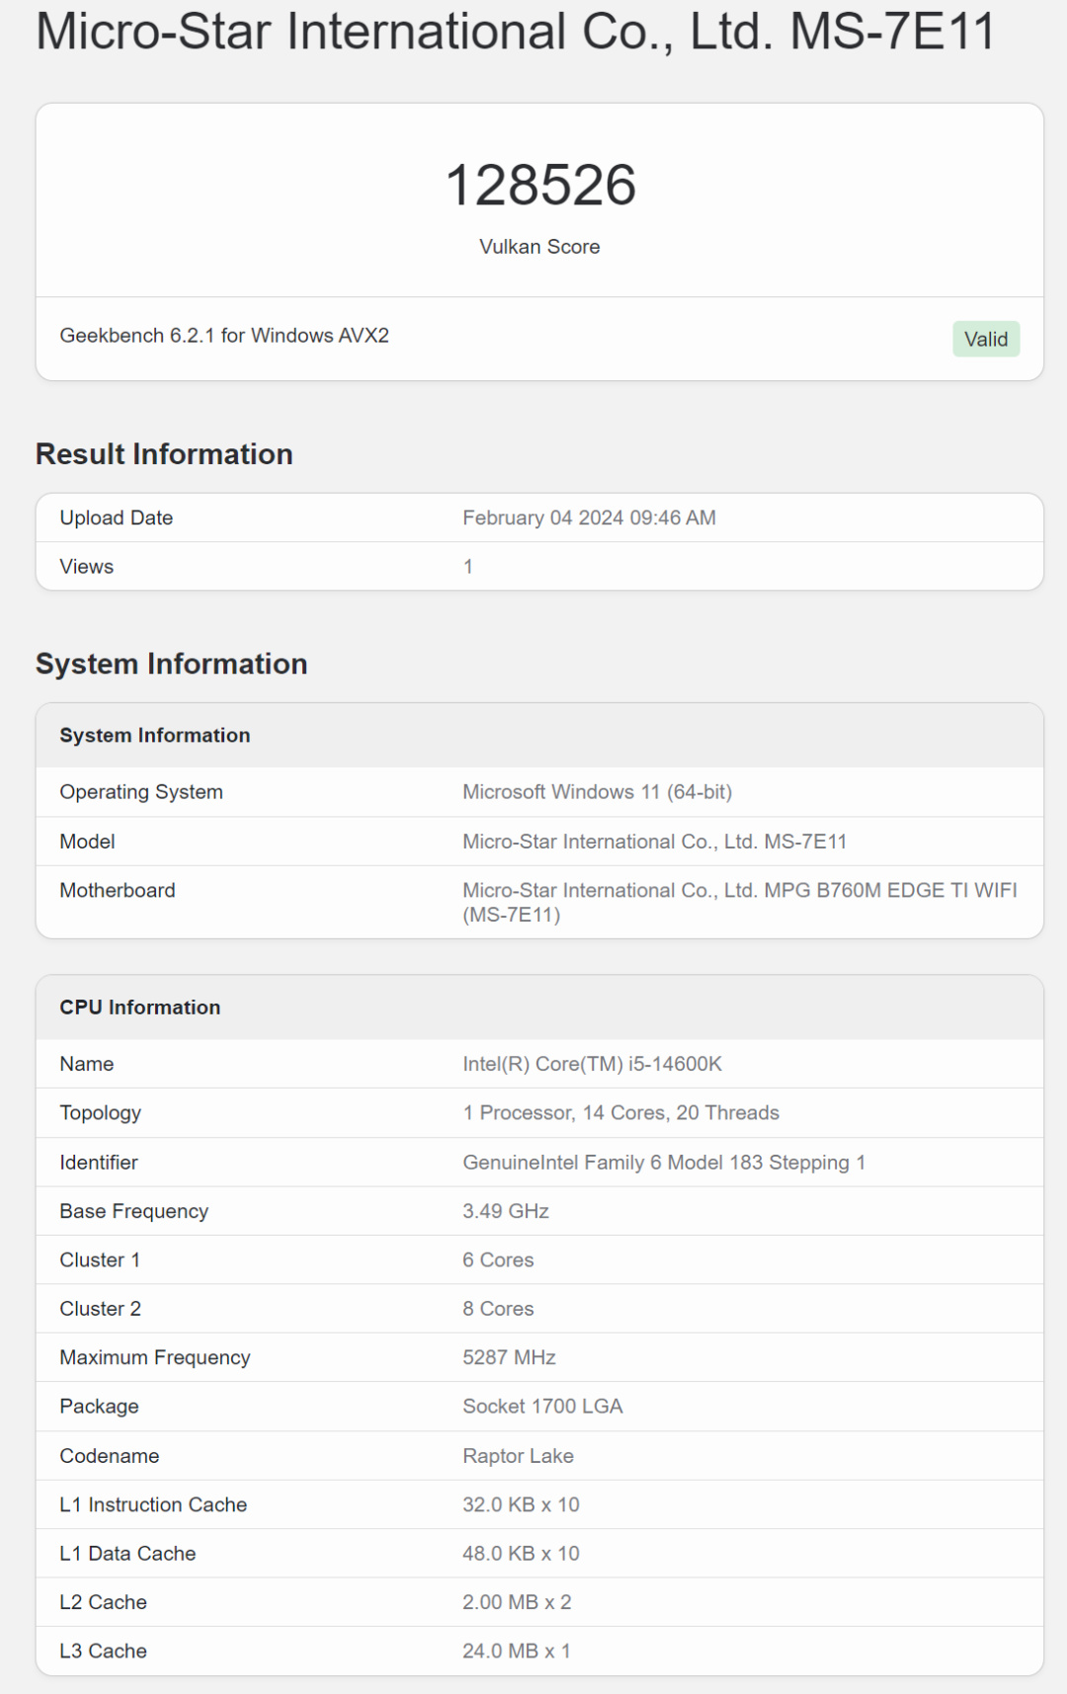Click the Base Frequency 3.49 GHz value
The height and width of the screenshot is (1694, 1067).
(505, 1211)
